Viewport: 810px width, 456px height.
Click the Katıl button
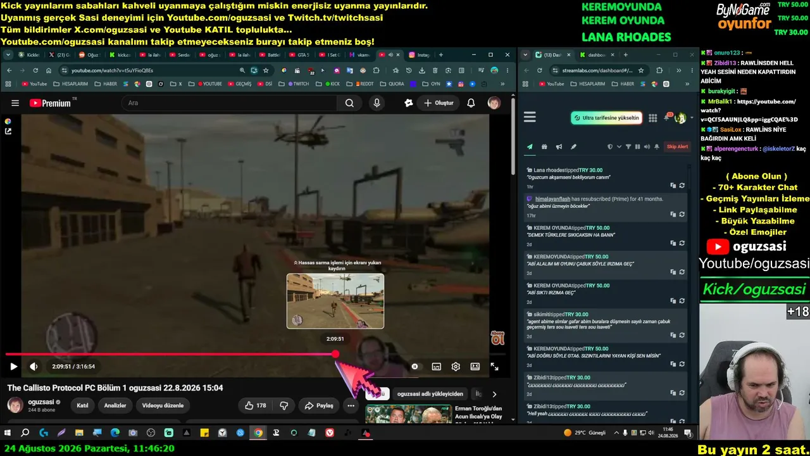82,405
